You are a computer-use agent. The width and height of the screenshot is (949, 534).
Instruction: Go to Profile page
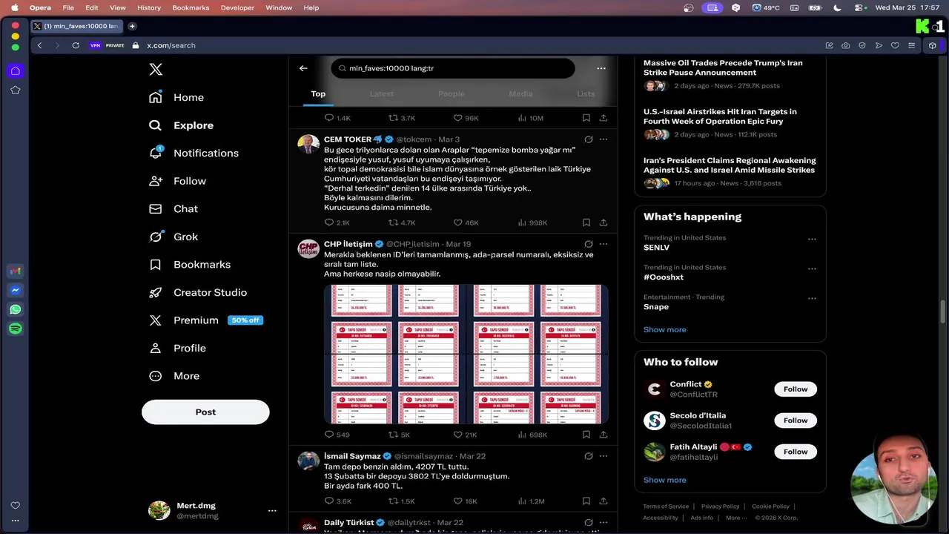click(x=177, y=348)
